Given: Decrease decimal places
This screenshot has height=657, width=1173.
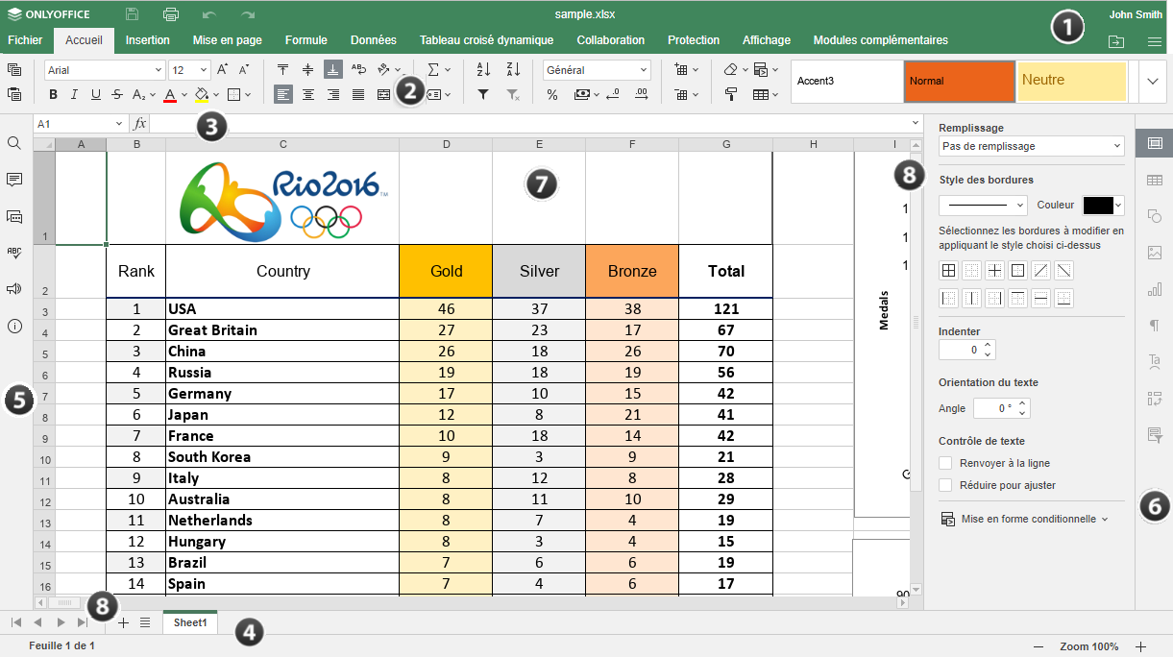Looking at the screenshot, I should 612,94.
